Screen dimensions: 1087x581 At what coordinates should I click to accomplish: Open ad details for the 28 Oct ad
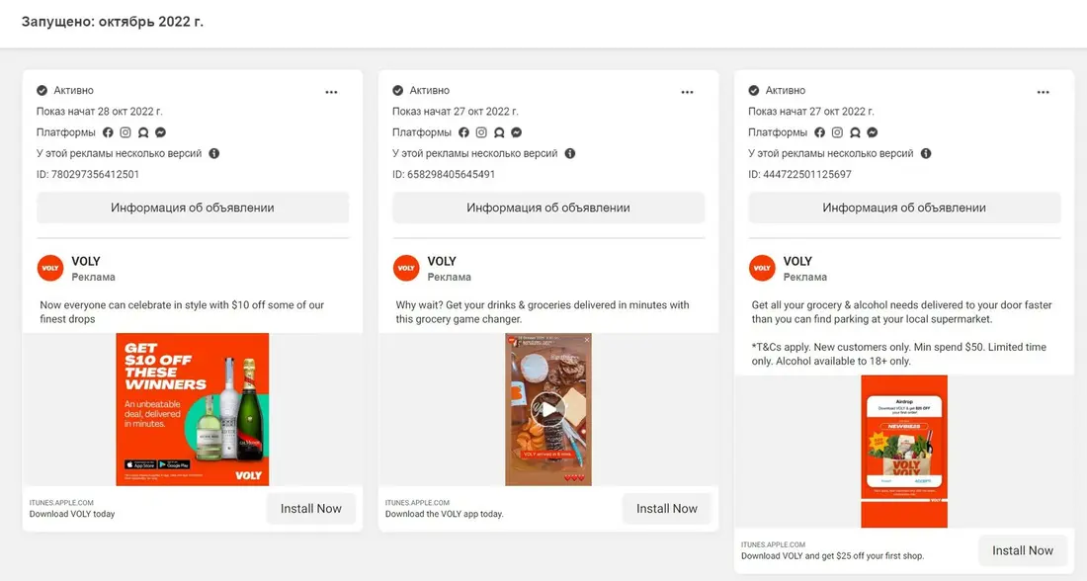tap(193, 207)
